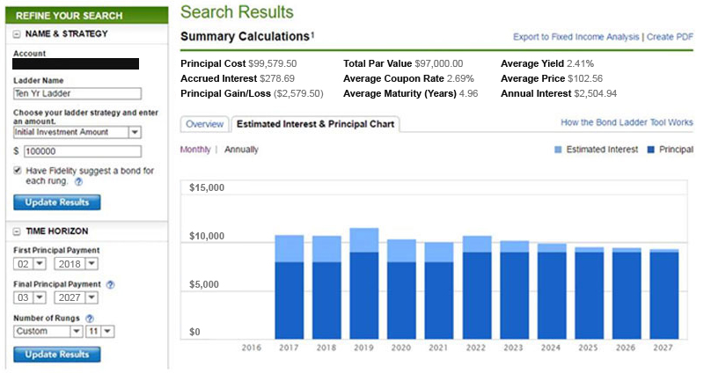
Task: Click the Ladder Name input field
Action: pos(77,94)
